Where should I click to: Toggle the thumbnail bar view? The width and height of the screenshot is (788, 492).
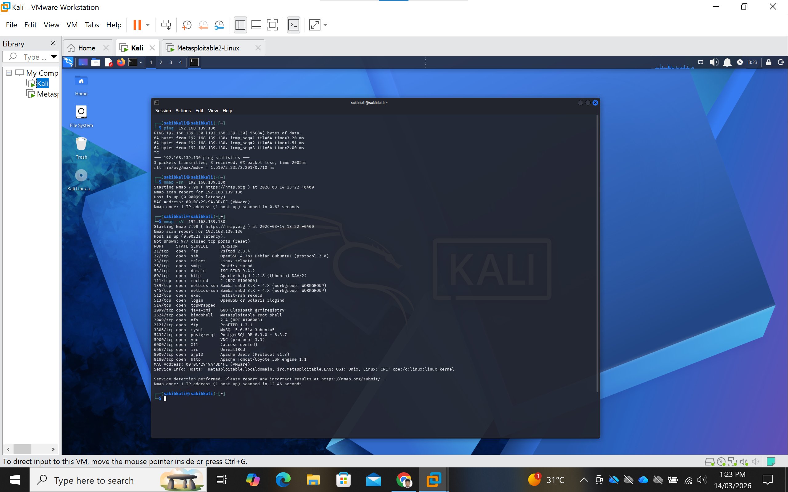tap(256, 25)
